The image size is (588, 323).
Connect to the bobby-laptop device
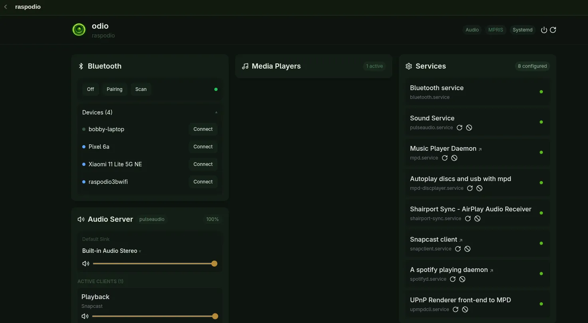tap(203, 129)
